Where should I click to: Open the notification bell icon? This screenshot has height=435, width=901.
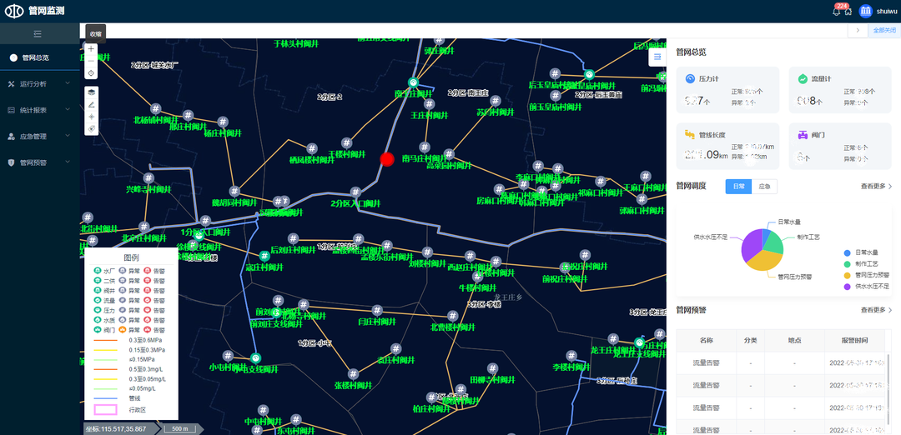pos(837,11)
